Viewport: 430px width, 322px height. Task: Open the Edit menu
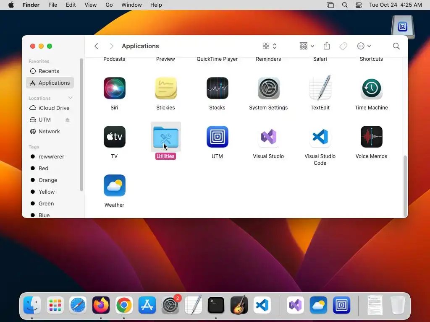(71, 5)
